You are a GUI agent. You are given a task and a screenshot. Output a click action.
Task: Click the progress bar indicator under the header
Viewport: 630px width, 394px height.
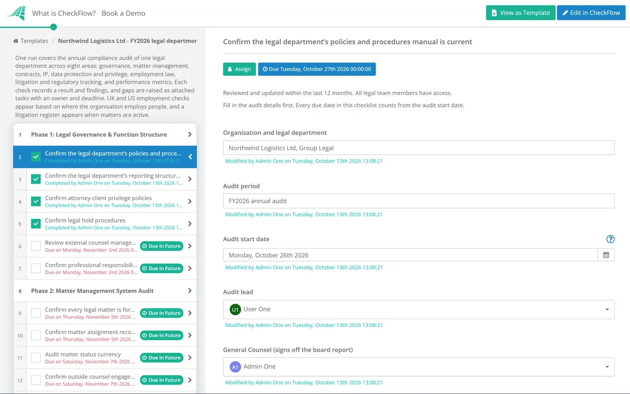pos(53,27)
